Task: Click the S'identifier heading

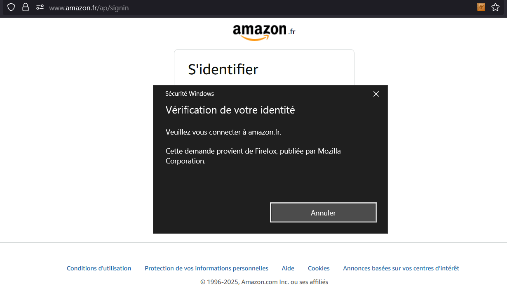Action: click(x=223, y=69)
